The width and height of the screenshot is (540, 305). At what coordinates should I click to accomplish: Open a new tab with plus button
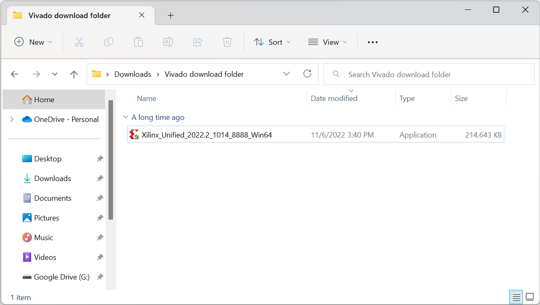pyautogui.click(x=171, y=16)
